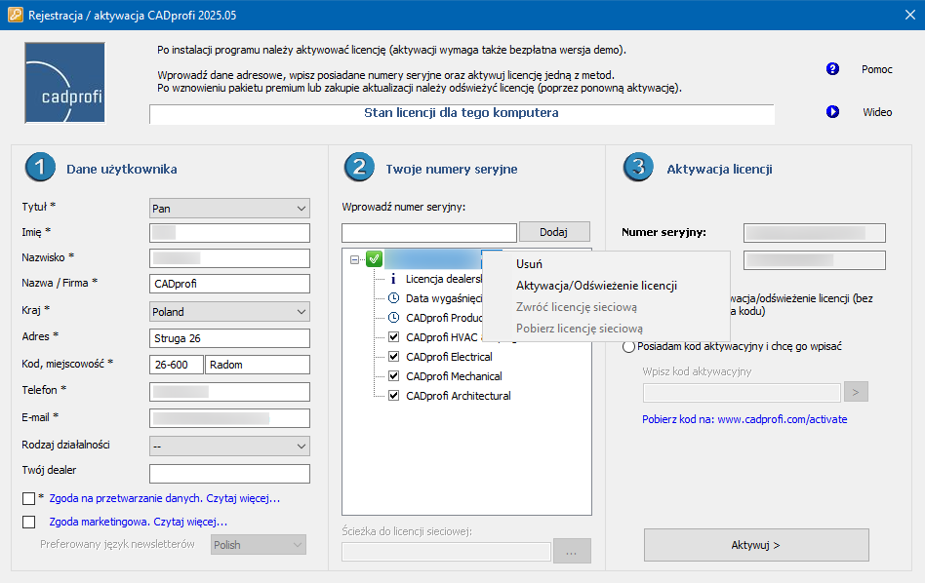925x583 pixels.
Task: Open the www.cadprofi.com/activate link
Action: 783,419
